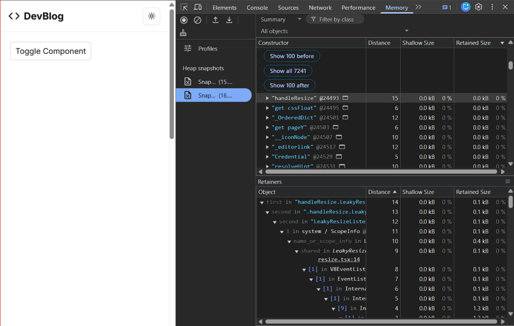Expand the "handleResize" @24493 row
The image size is (514, 326).
[267, 98]
